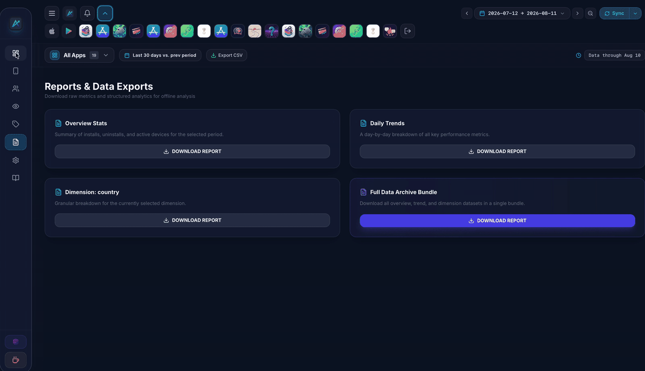This screenshot has width=645, height=371.
Task: Click the Full Data Archive Bundle title
Action: pyautogui.click(x=403, y=192)
